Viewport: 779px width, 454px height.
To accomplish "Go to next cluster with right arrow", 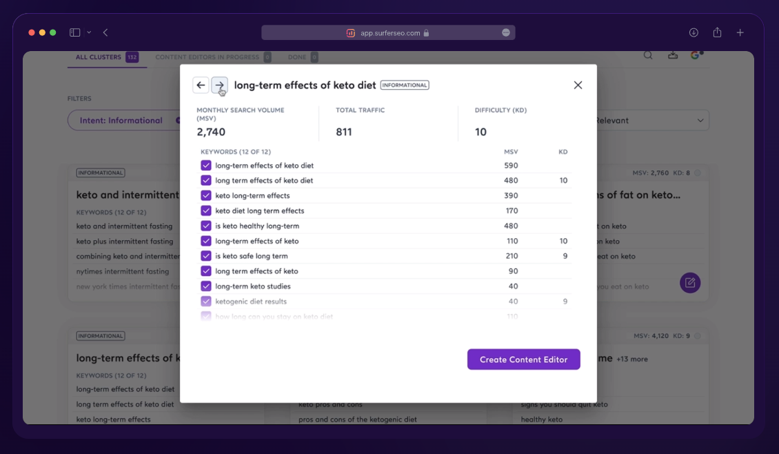I will 219,85.
